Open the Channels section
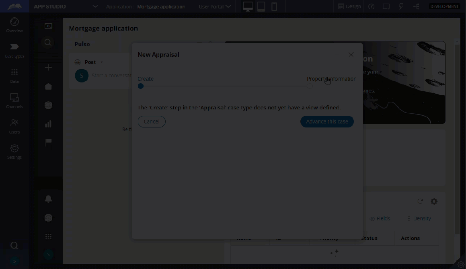 point(14,101)
